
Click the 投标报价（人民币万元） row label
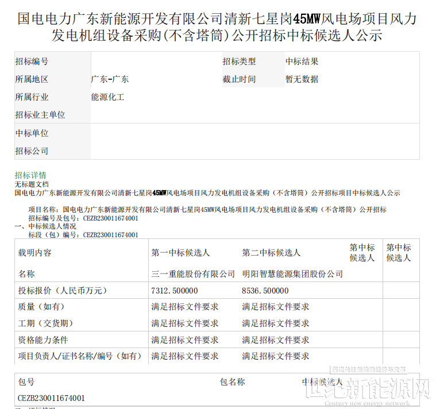63,291
